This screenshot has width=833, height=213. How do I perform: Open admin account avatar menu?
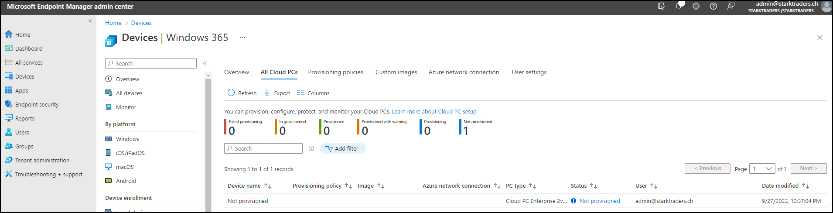(826, 6)
